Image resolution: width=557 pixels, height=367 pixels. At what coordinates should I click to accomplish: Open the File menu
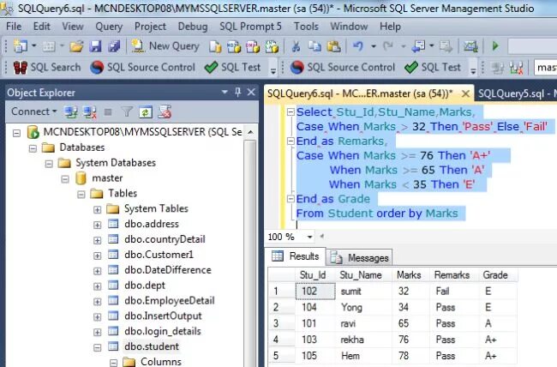(14, 27)
